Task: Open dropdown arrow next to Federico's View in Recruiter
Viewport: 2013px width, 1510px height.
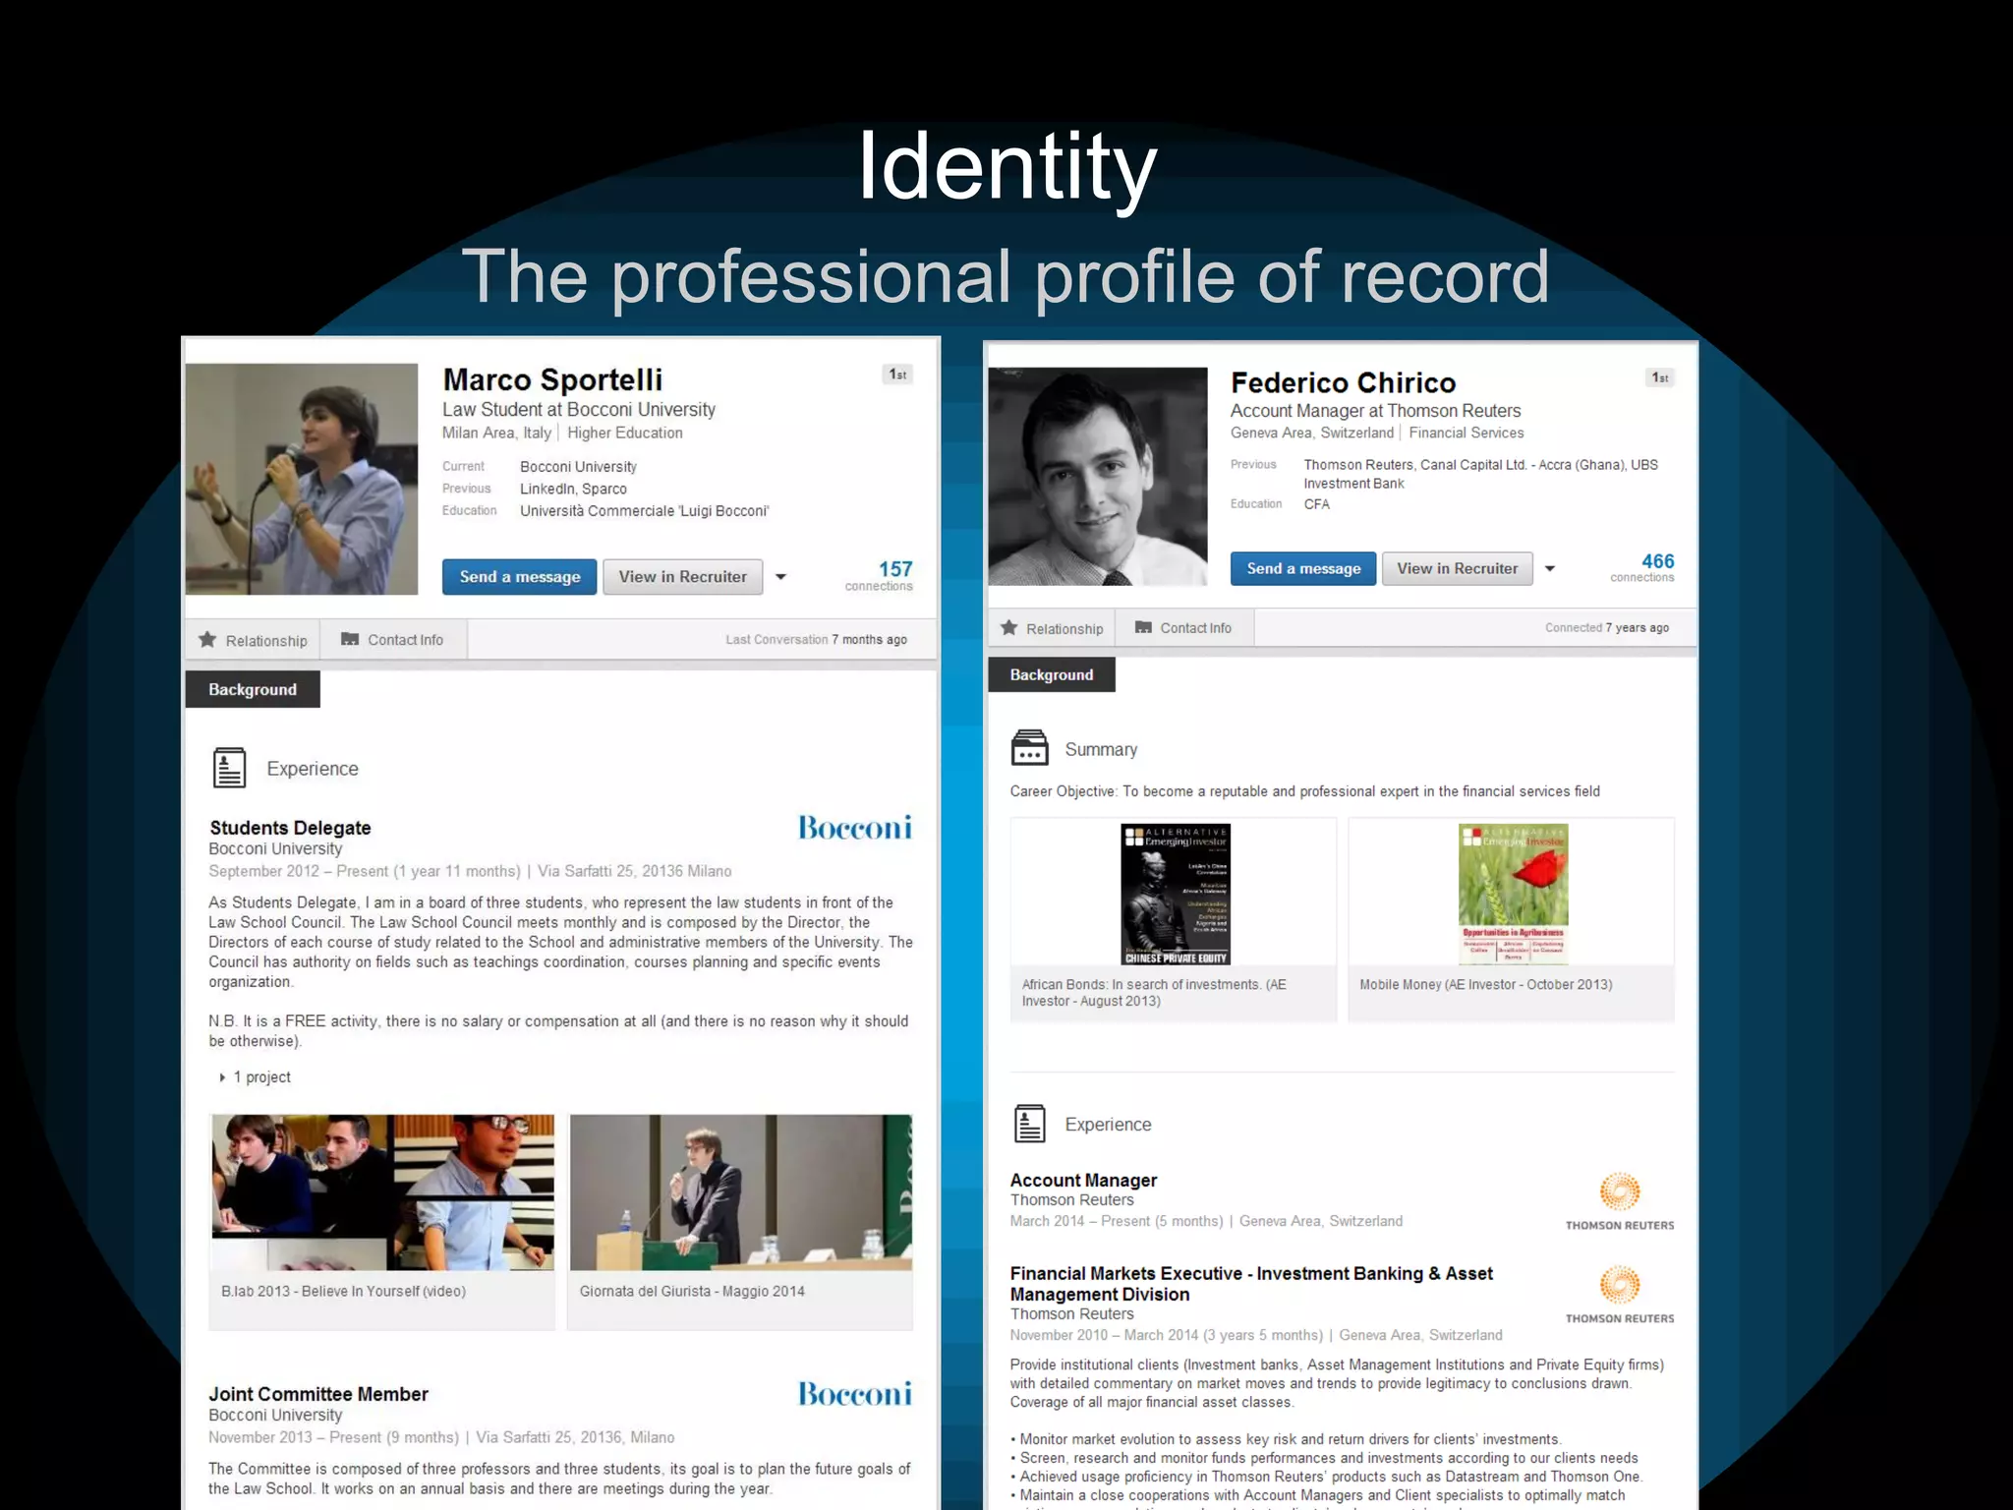Action: tap(1550, 568)
